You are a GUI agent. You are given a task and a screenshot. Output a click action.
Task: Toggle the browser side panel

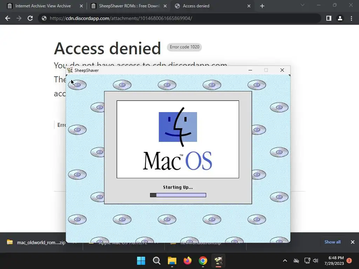[329, 18]
